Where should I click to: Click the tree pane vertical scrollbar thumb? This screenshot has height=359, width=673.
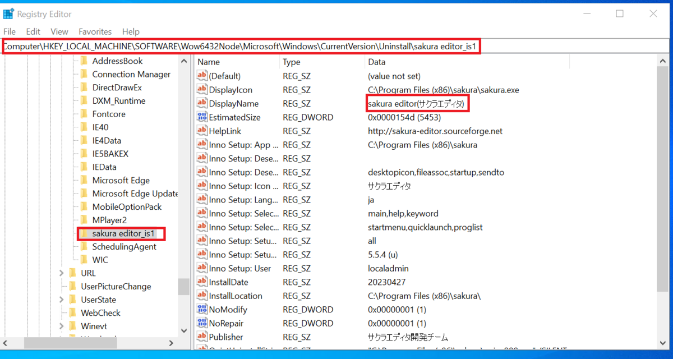point(184,286)
